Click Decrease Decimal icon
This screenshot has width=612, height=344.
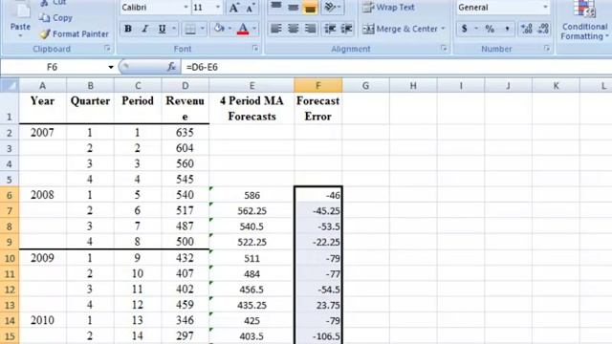tap(543, 29)
